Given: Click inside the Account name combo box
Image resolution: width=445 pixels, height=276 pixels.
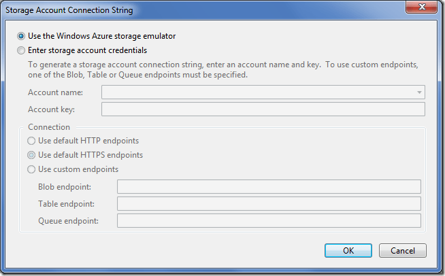Looking at the screenshot, I should pyautogui.click(x=259, y=92).
